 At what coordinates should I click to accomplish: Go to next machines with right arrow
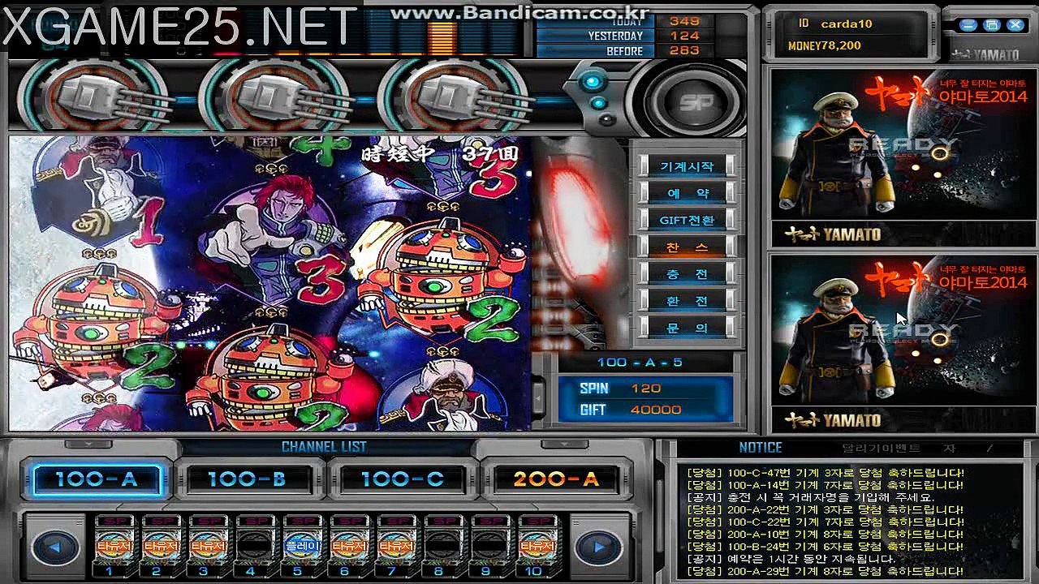pyautogui.click(x=599, y=547)
